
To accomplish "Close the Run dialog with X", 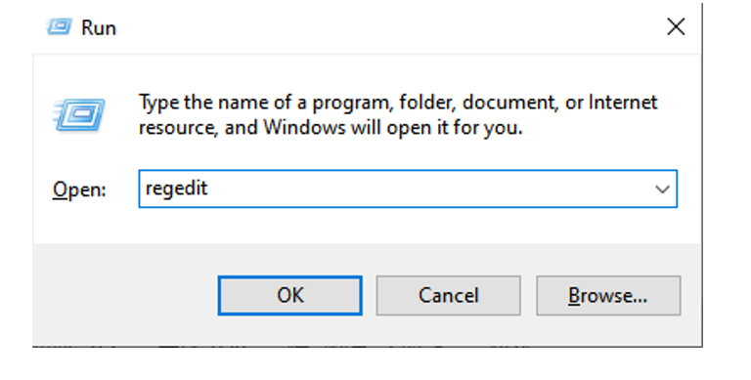I will click(x=676, y=26).
